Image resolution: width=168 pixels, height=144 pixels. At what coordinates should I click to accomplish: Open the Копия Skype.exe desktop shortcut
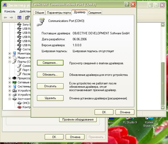pyautogui.click(x=150, y=124)
